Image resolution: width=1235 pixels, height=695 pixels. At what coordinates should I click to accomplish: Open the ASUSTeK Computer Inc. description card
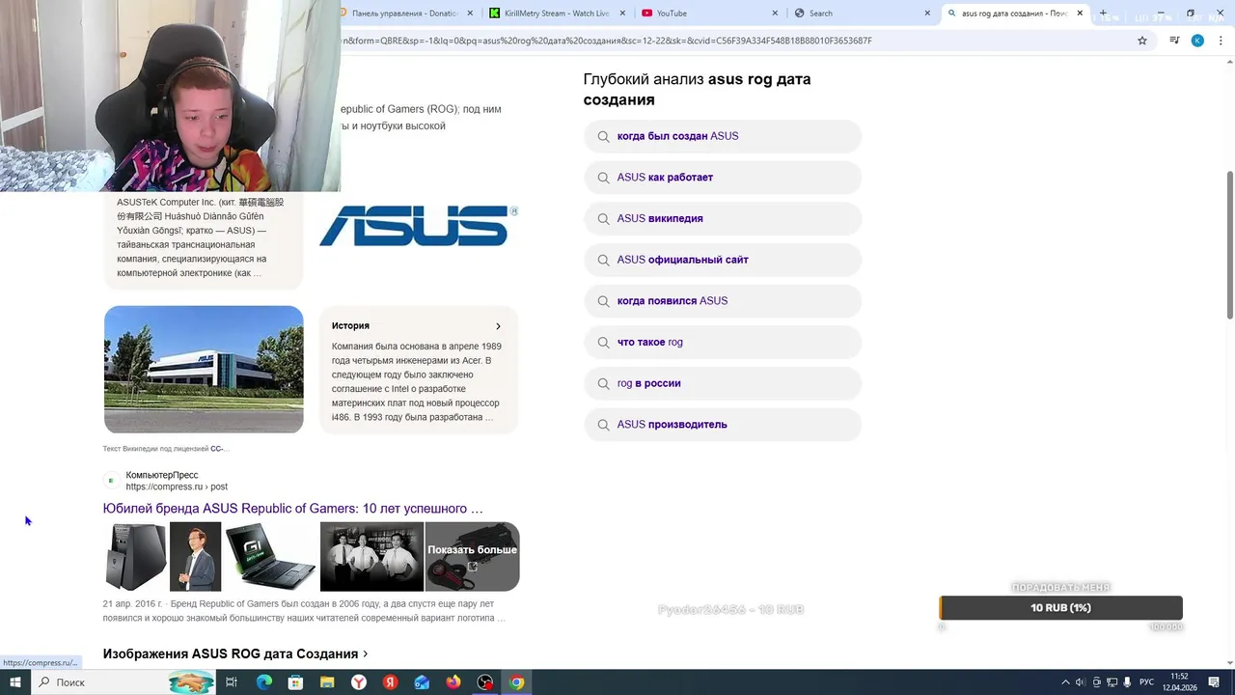[x=204, y=238]
